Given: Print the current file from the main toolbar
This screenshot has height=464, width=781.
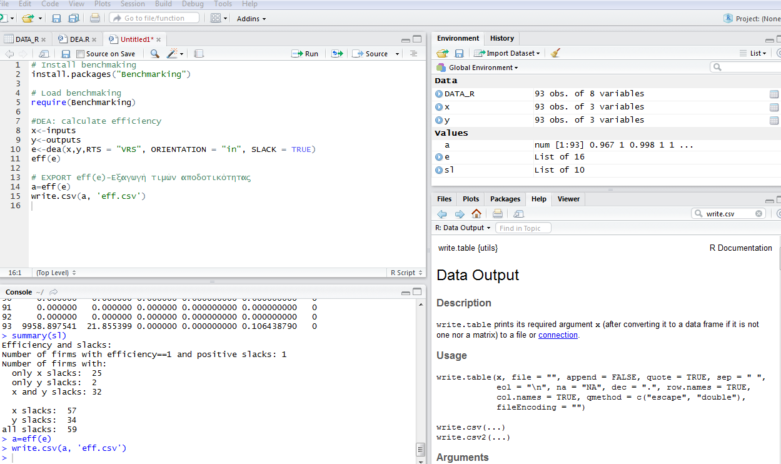Looking at the screenshot, I should (95, 18).
